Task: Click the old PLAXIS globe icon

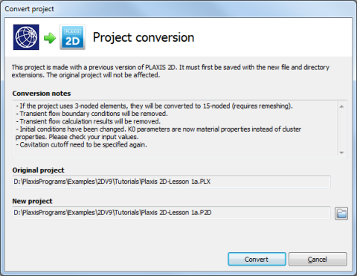Action: 26,37
